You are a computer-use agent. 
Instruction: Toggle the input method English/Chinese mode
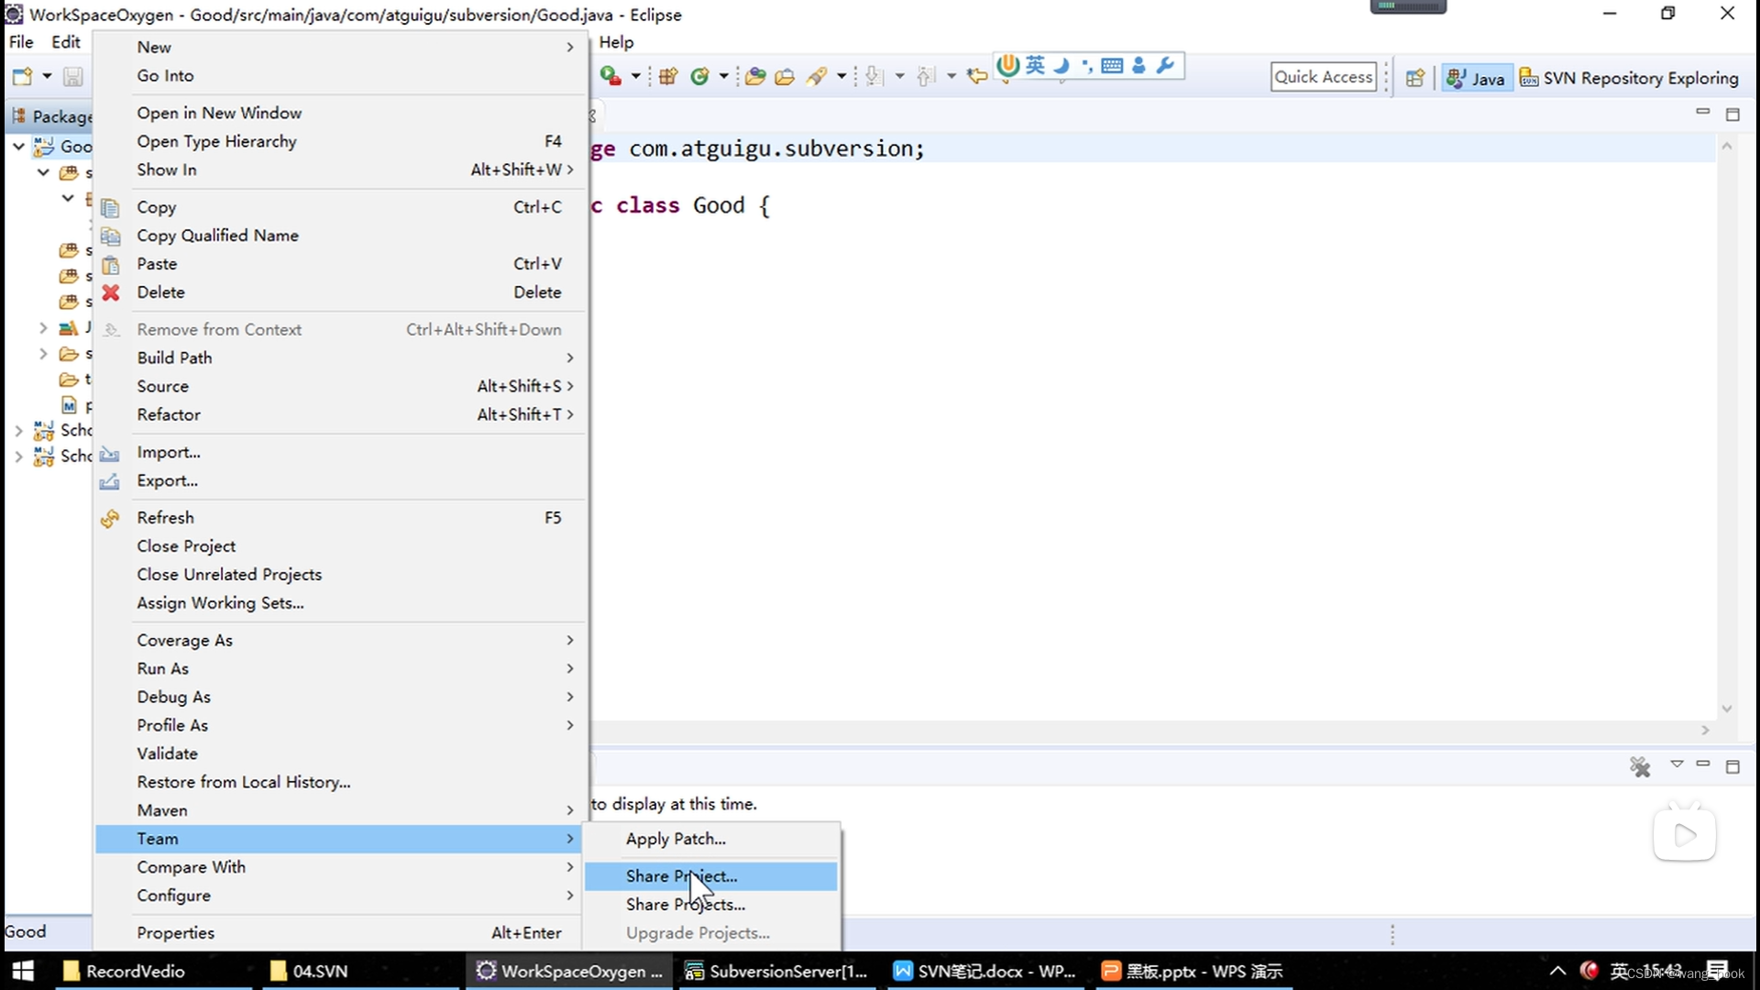(1035, 65)
